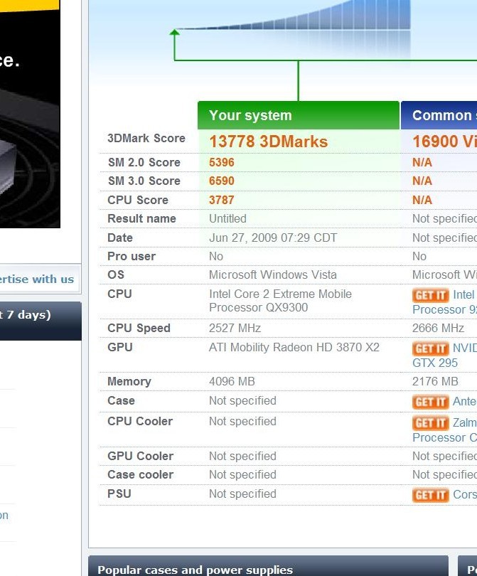This screenshot has height=576, width=477.
Task: Select the 'Your system' column header
Action: coord(298,115)
